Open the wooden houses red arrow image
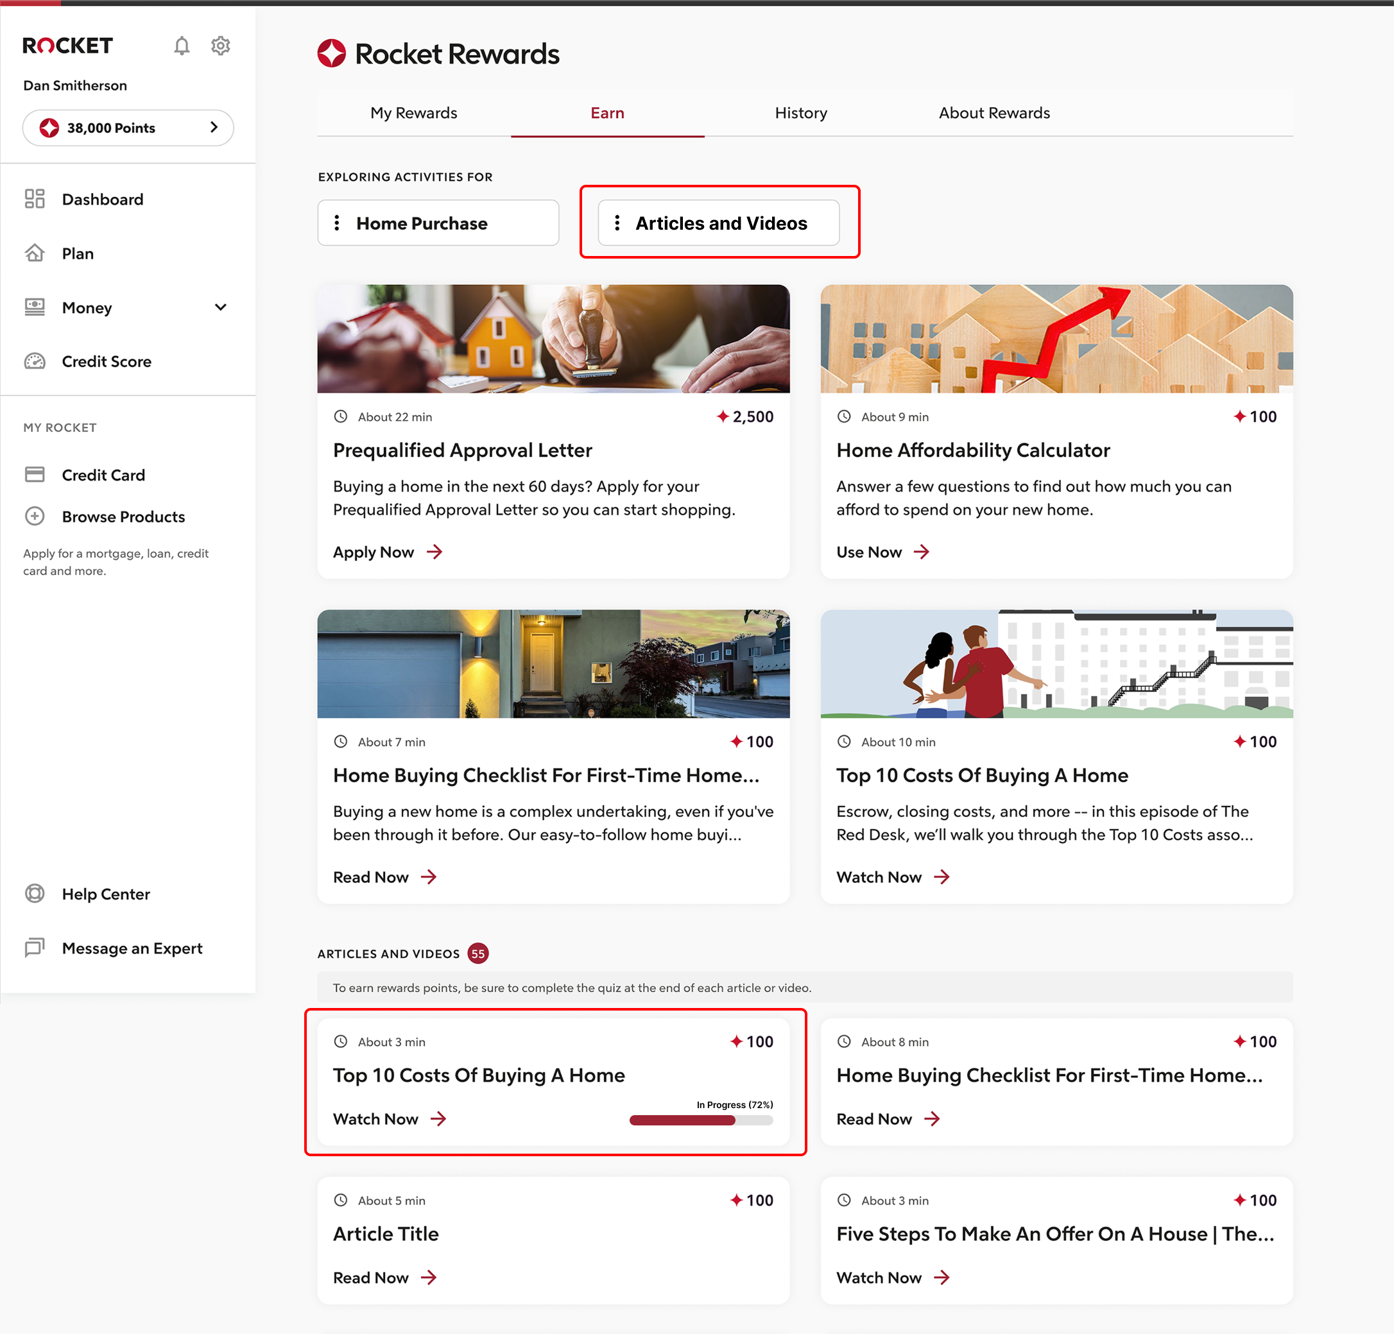The width and height of the screenshot is (1394, 1341). (1057, 338)
